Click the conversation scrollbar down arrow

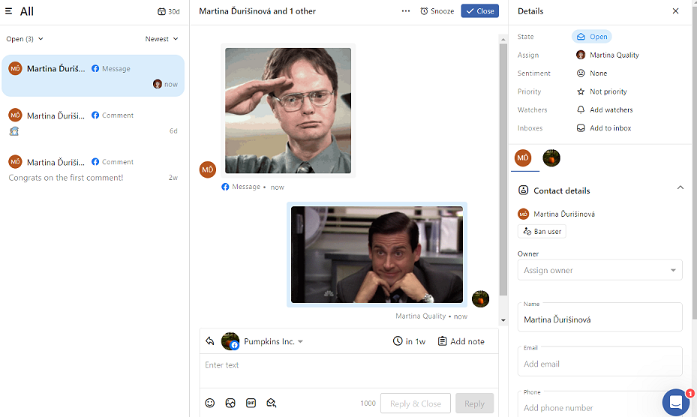click(x=503, y=320)
